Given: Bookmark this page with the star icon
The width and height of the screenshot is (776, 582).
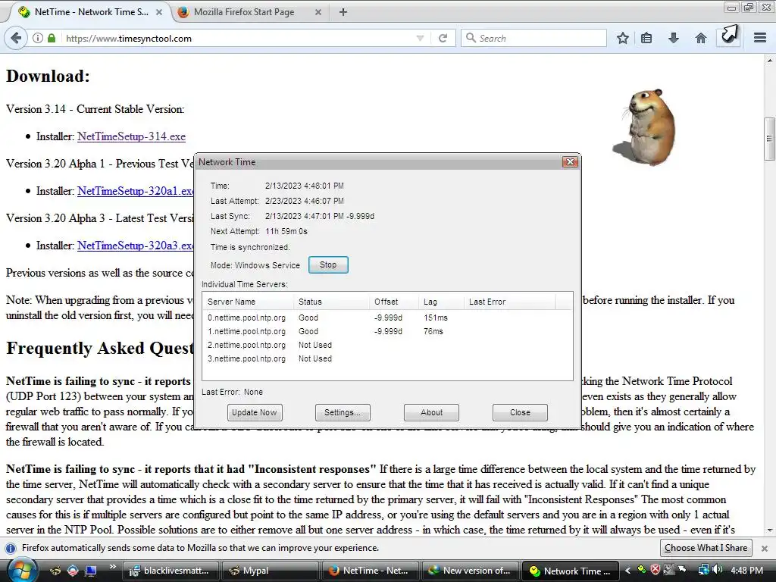Looking at the screenshot, I should 623,38.
